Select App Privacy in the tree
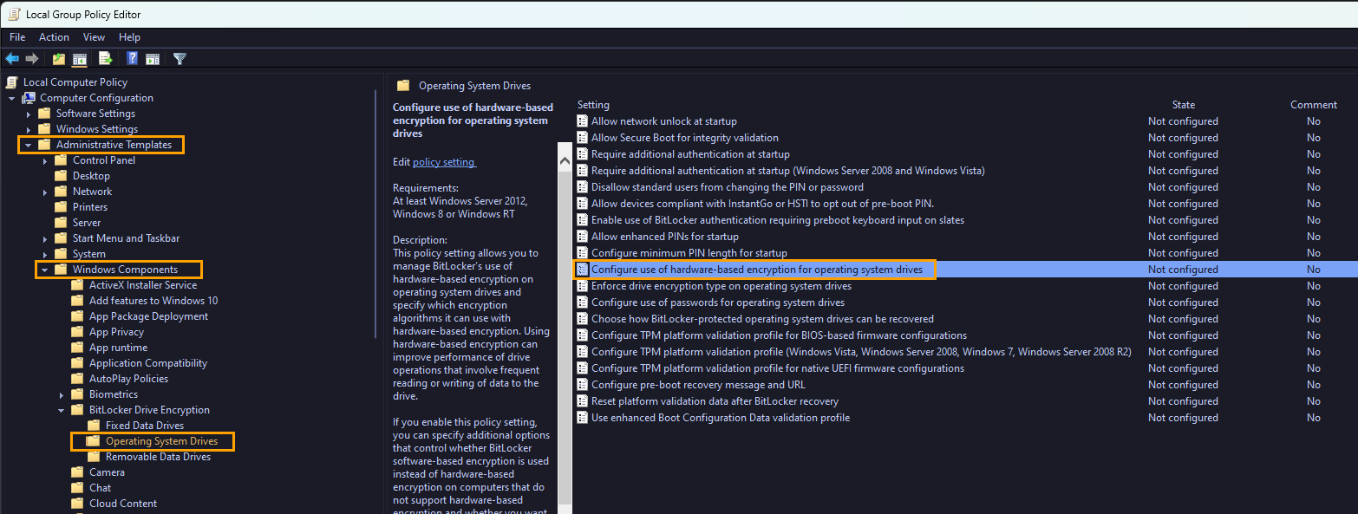 click(x=116, y=332)
